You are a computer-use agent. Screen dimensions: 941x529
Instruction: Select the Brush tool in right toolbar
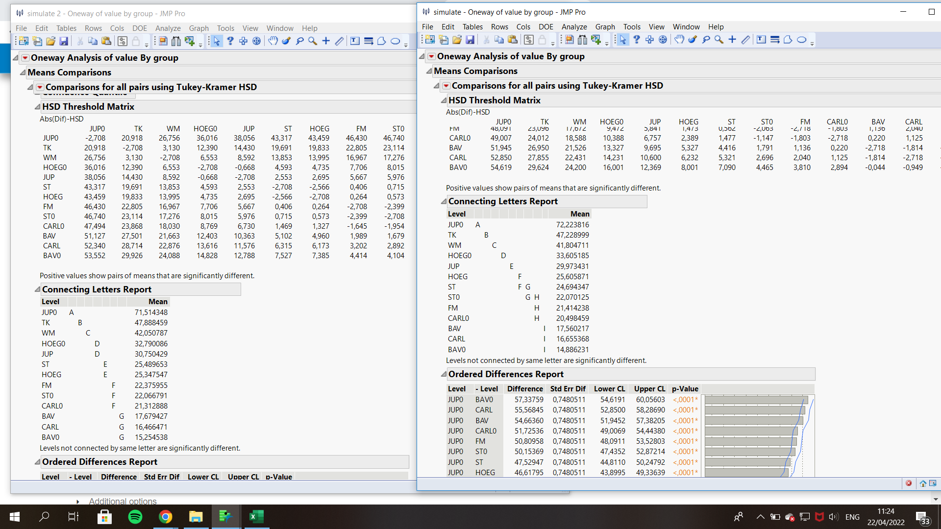[x=692, y=40]
